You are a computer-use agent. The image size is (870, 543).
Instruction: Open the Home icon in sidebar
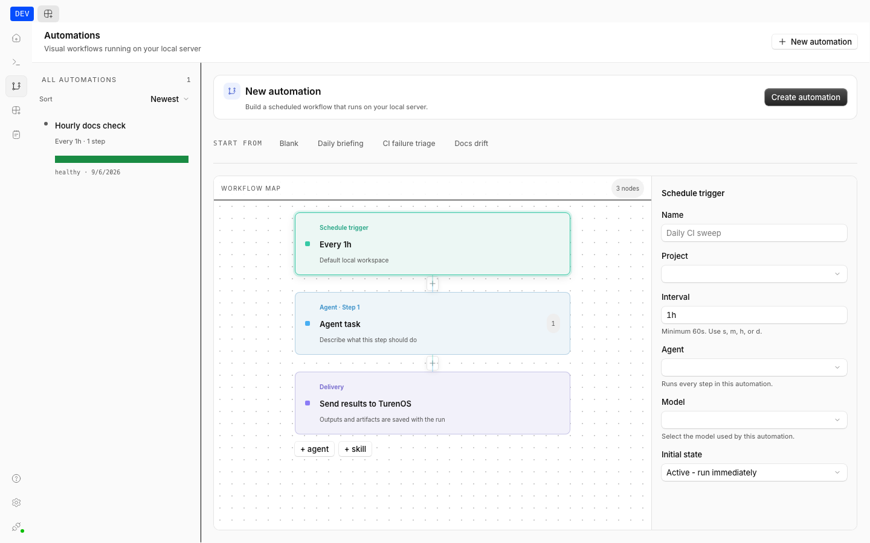tap(16, 38)
